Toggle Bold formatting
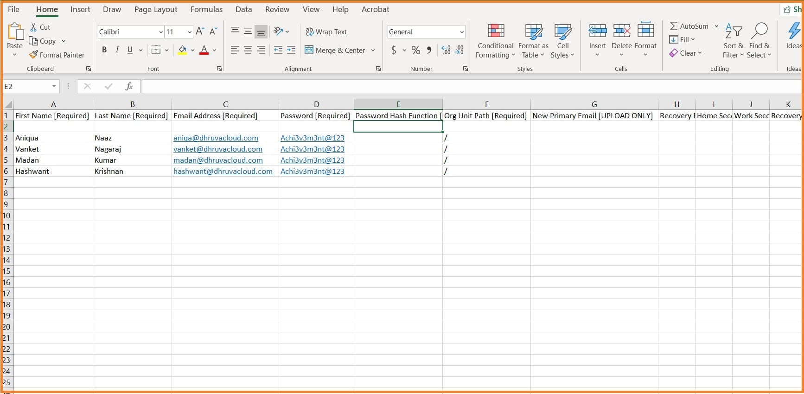Image resolution: width=804 pixels, height=394 pixels. [x=104, y=50]
